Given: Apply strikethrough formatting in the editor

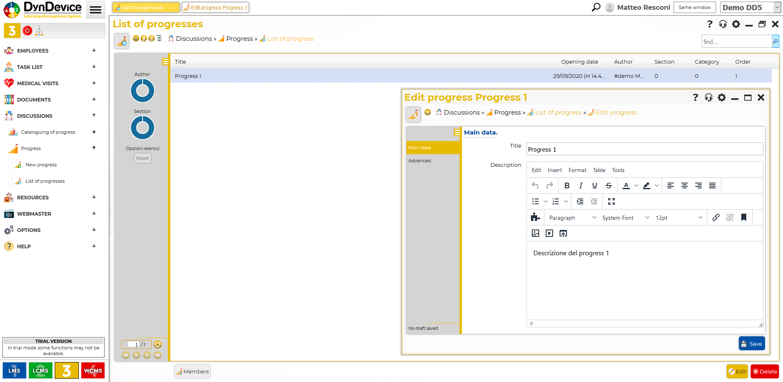Looking at the screenshot, I should click(x=608, y=185).
